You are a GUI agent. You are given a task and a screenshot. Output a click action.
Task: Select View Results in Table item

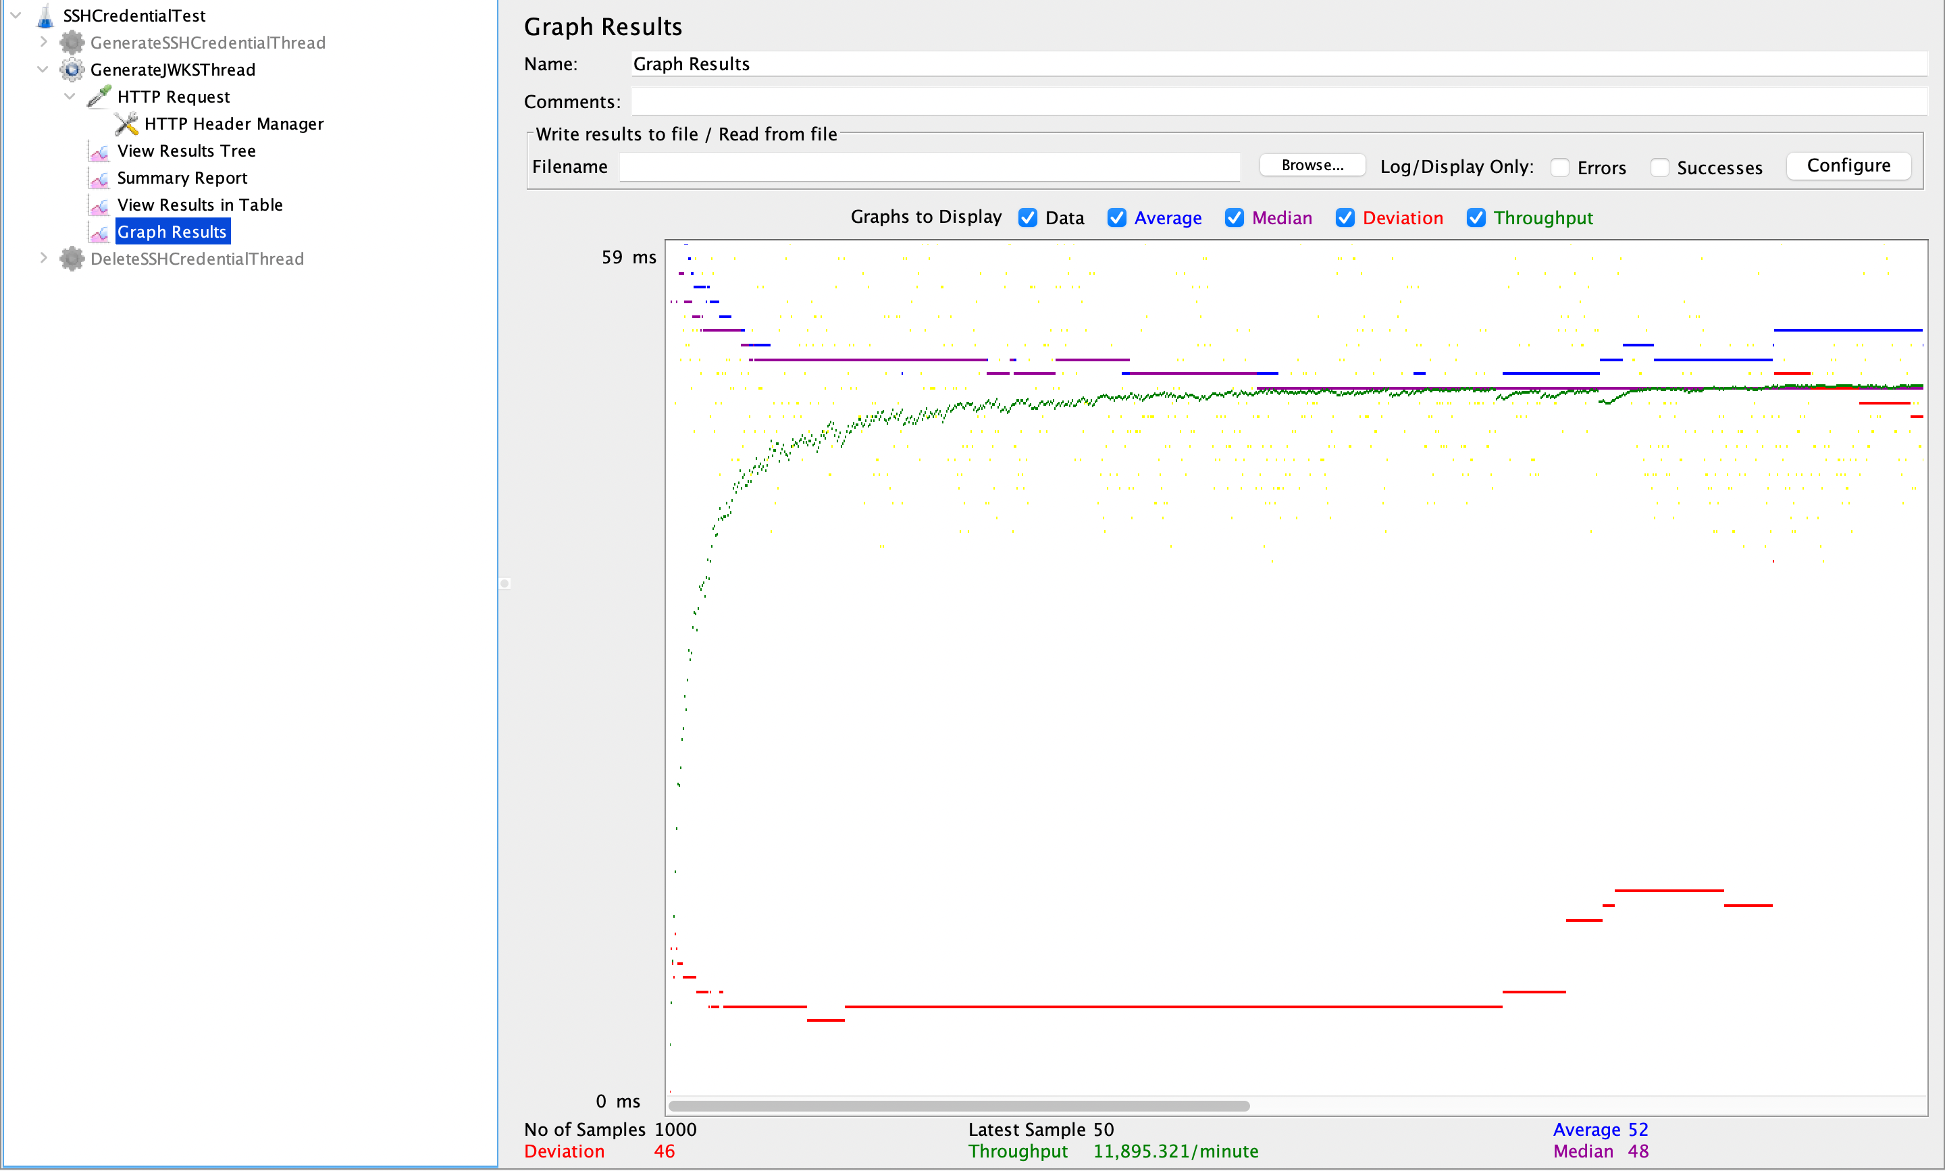point(199,205)
